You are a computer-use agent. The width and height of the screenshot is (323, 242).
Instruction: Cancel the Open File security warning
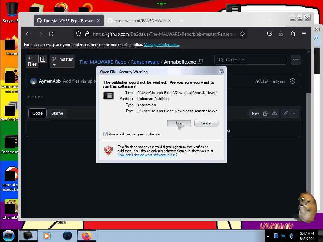click(206, 123)
